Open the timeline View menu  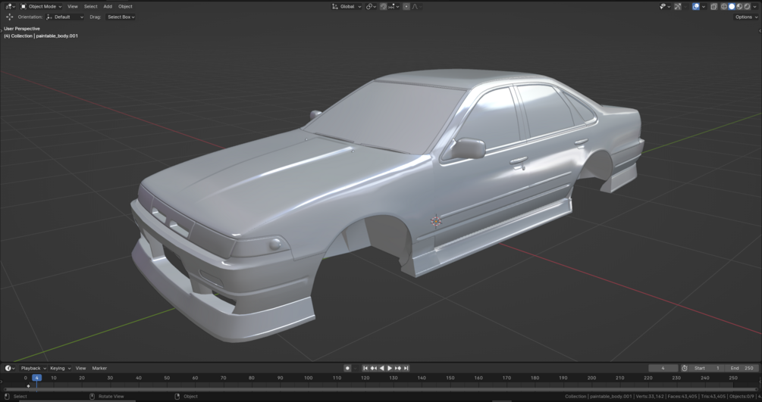coord(80,368)
